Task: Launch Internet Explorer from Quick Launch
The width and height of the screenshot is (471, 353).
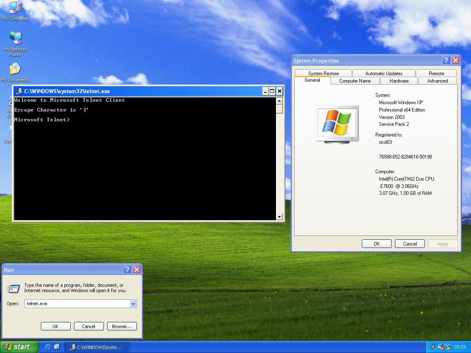Action: [x=47, y=347]
